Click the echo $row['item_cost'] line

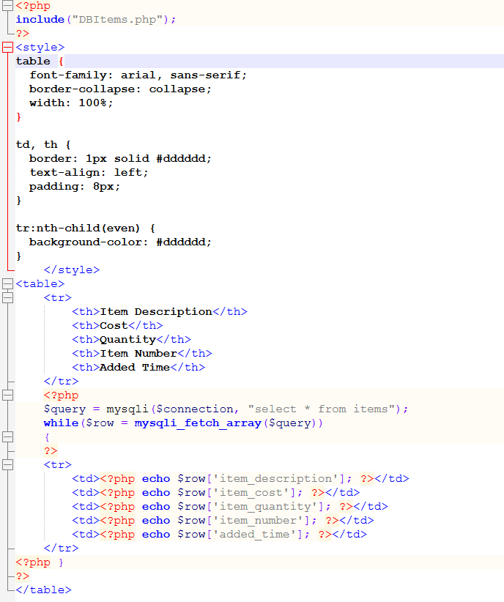click(x=216, y=493)
